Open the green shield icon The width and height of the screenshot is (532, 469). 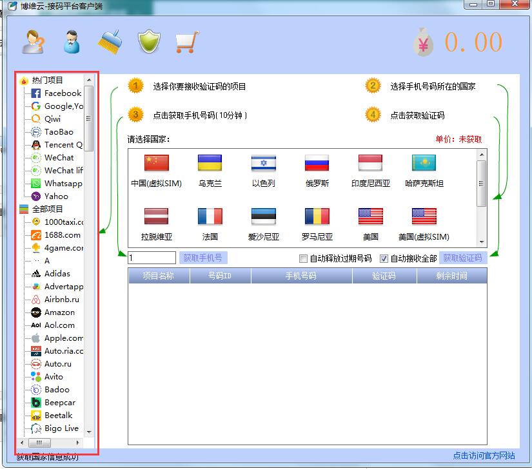149,42
